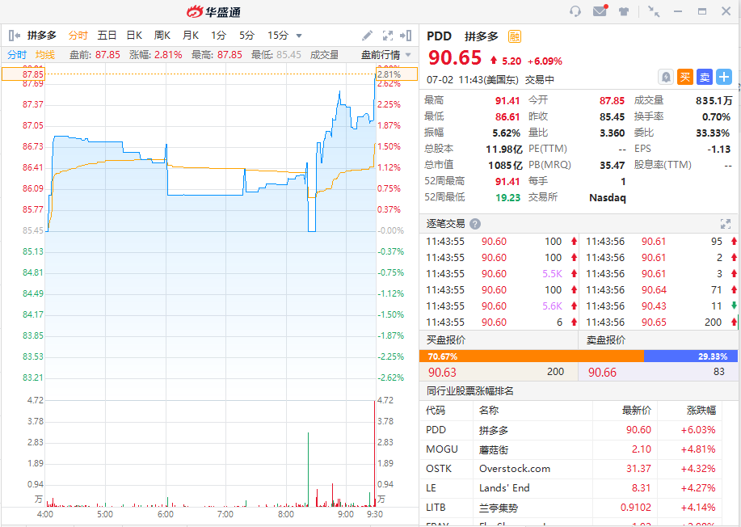741x527 pixels.
Task: Toggle the 均线 average line legend
Action: tap(45, 55)
